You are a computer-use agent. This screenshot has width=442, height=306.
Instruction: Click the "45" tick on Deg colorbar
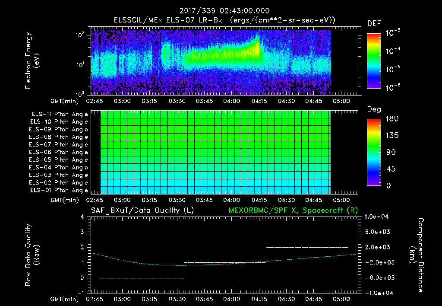[x=391, y=169]
